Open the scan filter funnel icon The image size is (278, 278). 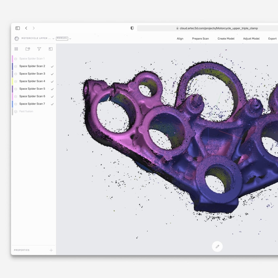(39, 49)
